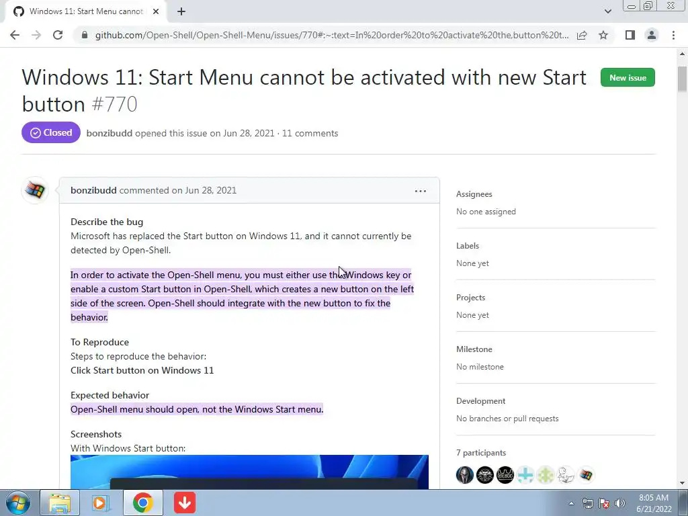
Task: Click the fourth participant avatar
Action: [x=525, y=475]
